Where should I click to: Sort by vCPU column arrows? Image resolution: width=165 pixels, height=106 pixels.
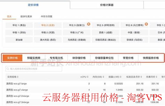coord(88,77)
